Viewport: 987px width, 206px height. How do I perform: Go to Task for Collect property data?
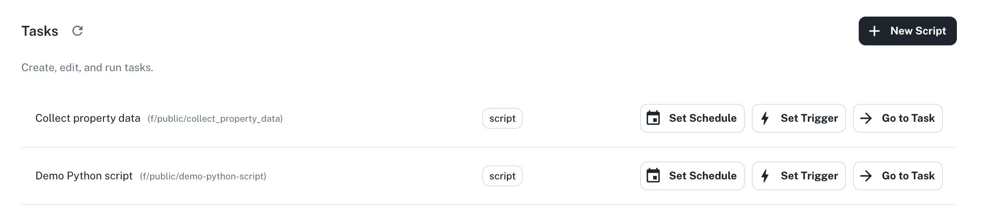tap(898, 118)
